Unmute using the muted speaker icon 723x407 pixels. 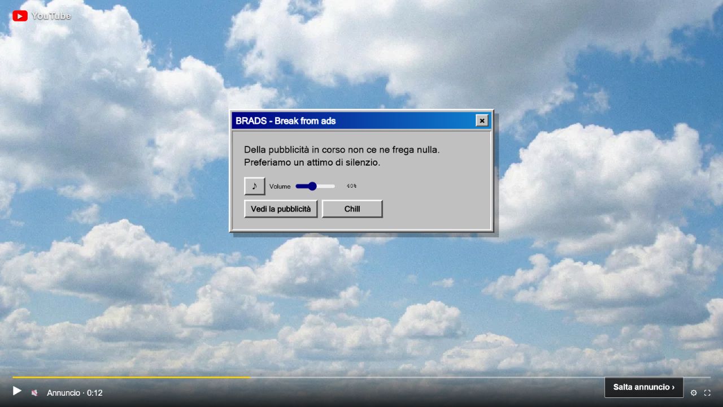pyautogui.click(x=34, y=392)
